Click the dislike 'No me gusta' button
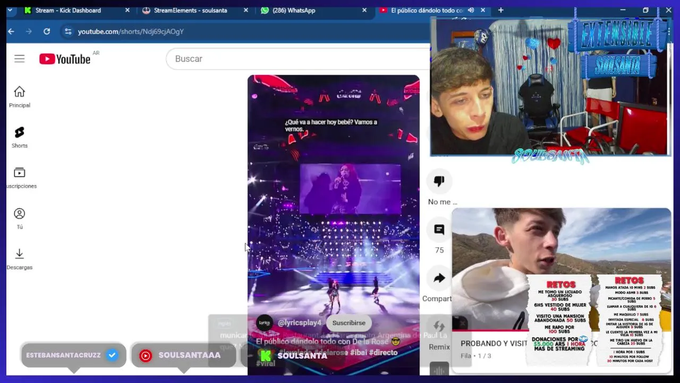The width and height of the screenshot is (680, 383). point(439,181)
